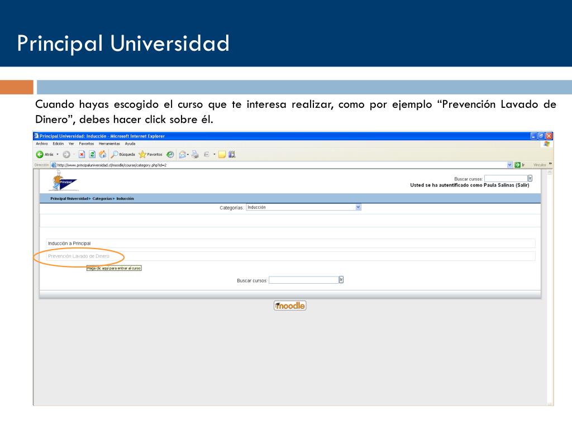
Task: Open the Inducción a Principal course
Action: point(69,244)
